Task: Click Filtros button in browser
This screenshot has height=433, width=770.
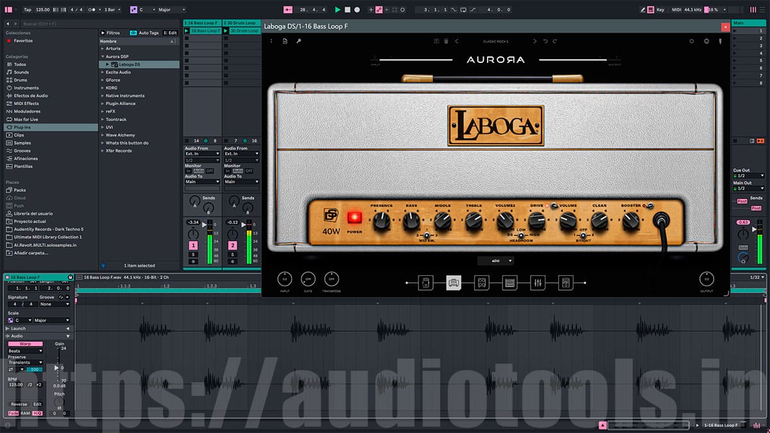Action: coord(110,33)
